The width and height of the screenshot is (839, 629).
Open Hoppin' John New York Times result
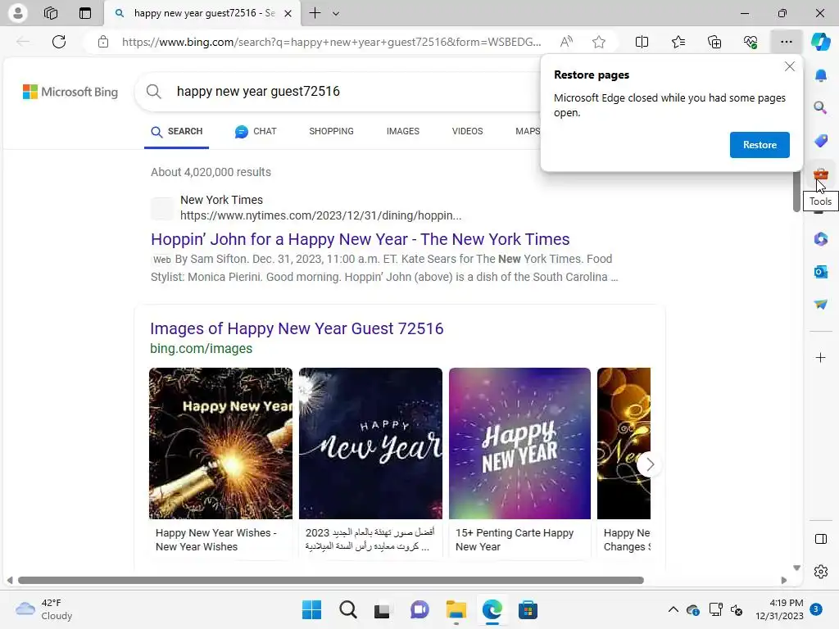[361, 239]
